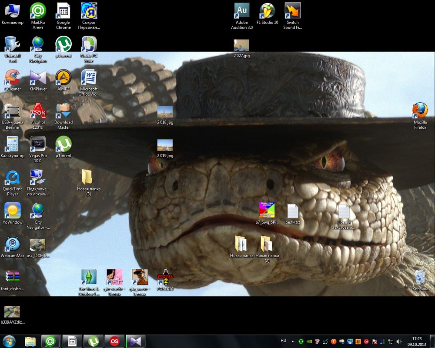Launch CCleaner from the desktop
The image size is (435, 348).
[x=13, y=80]
